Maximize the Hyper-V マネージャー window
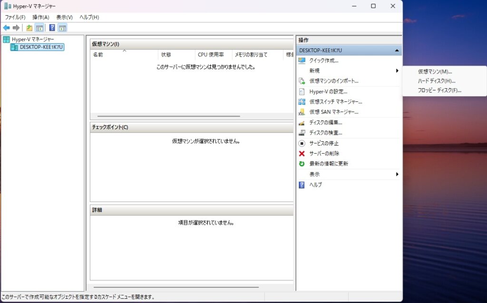Screen dimensions: 487x303 pyautogui.click(x=373, y=6)
